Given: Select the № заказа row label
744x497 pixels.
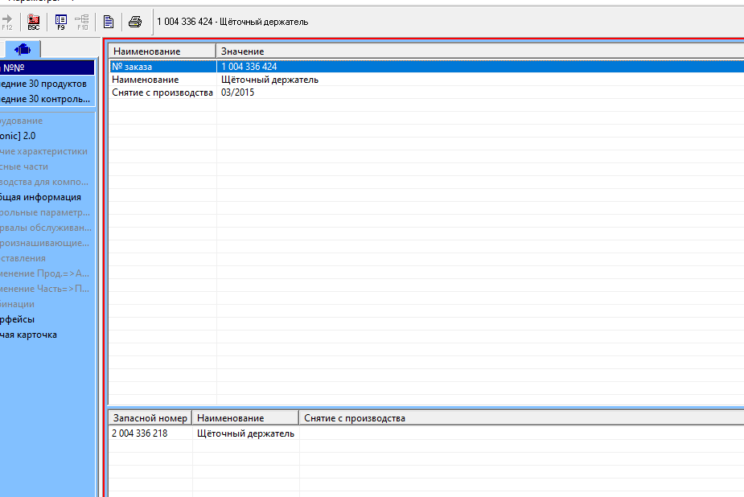Looking at the screenshot, I should pyautogui.click(x=132, y=67).
